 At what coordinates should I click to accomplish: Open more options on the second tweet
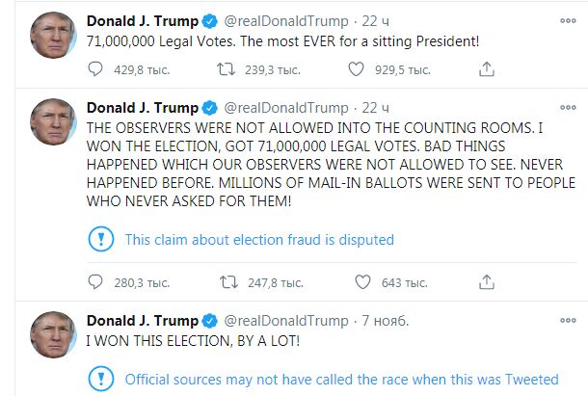(565, 106)
